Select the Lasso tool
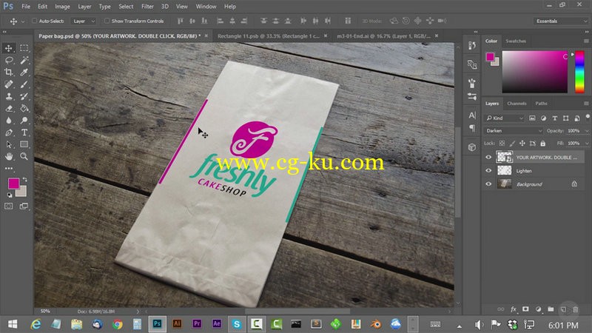 pyautogui.click(x=8, y=60)
